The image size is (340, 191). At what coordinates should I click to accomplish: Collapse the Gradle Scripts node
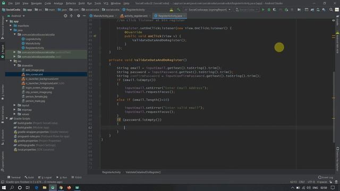7,118
